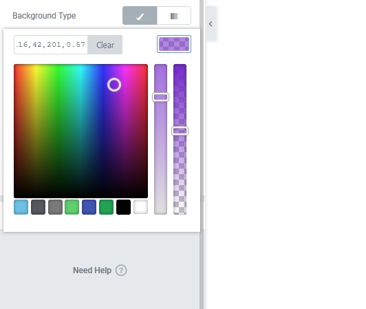This screenshot has height=309, width=366.
Task: Clear the selected color
Action: (x=105, y=45)
